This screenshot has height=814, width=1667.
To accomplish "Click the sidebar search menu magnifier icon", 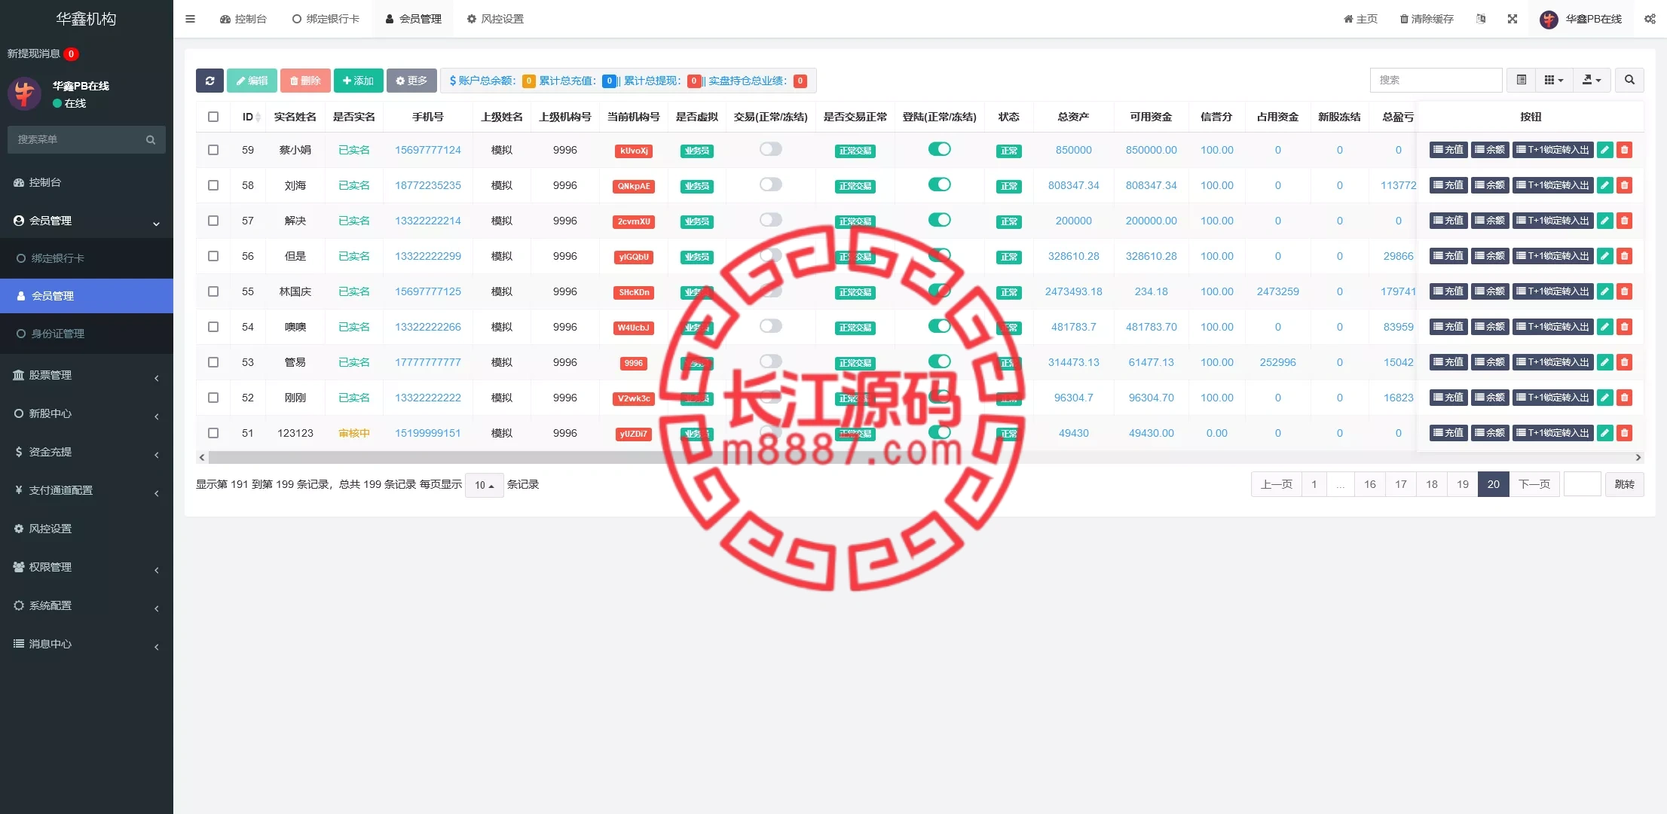I will pos(151,140).
